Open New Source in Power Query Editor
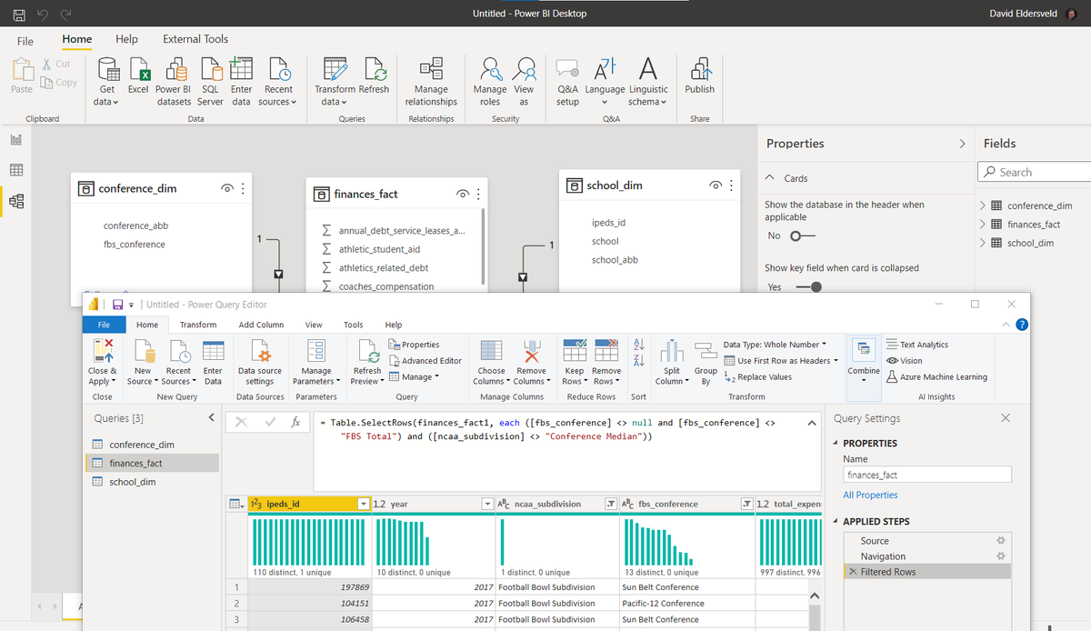Image resolution: width=1091 pixels, height=631 pixels. (x=143, y=362)
